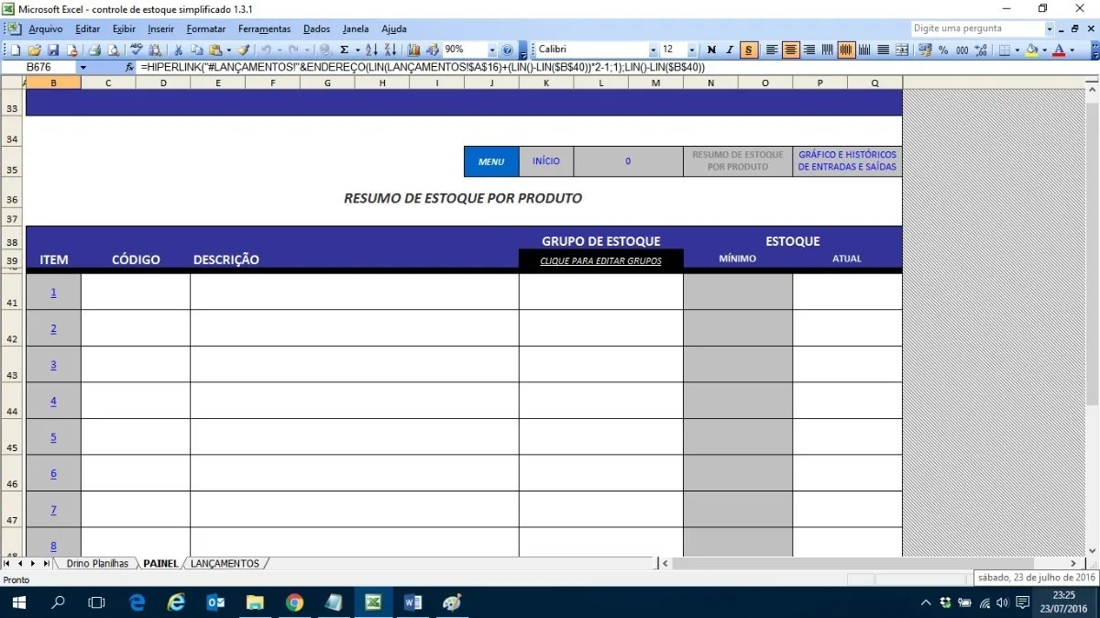Open the borders dropdown arrow
The height and width of the screenshot is (618, 1100).
click(x=1017, y=50)
